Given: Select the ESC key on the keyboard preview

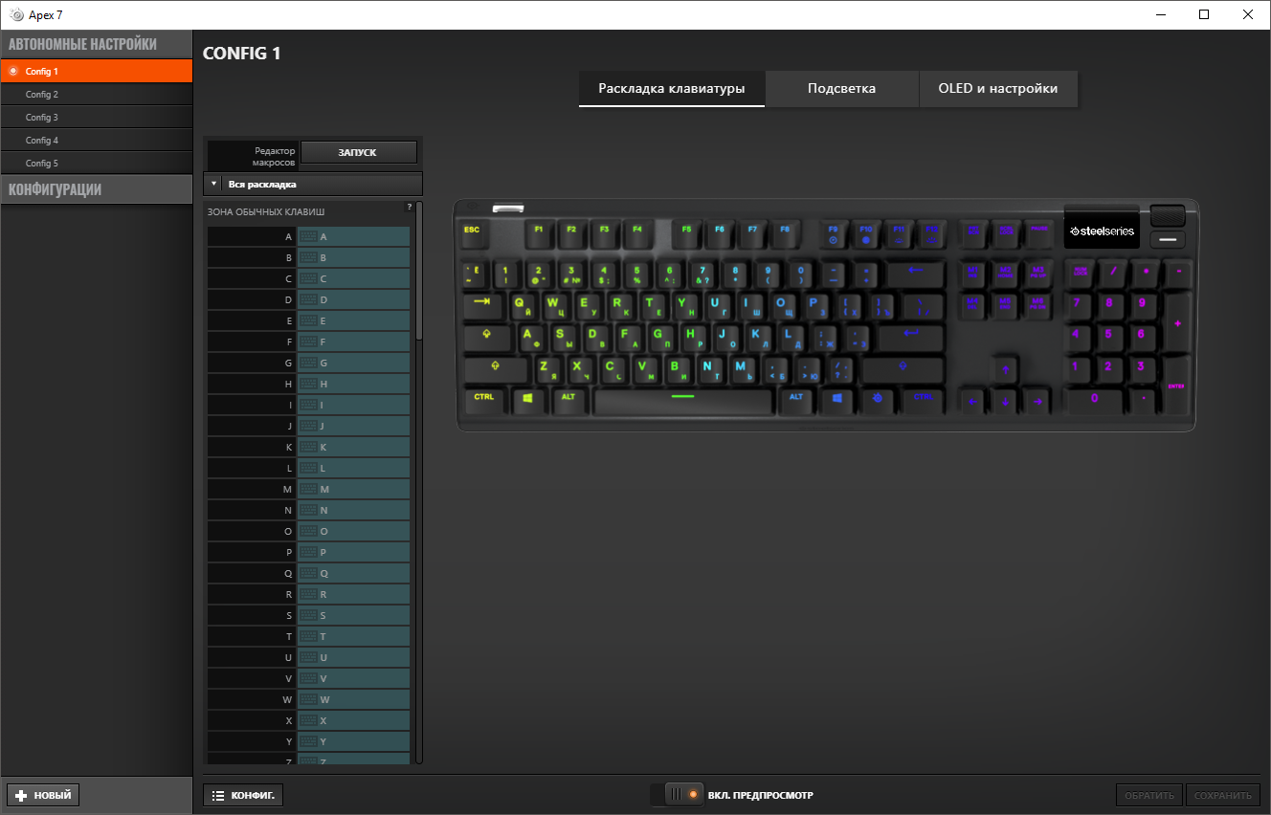Looking at the screenshot, I should coord(473,232).
